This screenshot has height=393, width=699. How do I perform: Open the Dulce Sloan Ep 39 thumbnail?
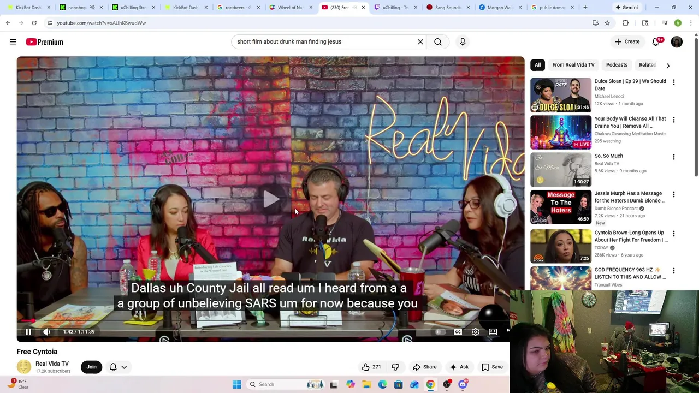(561, 95)
